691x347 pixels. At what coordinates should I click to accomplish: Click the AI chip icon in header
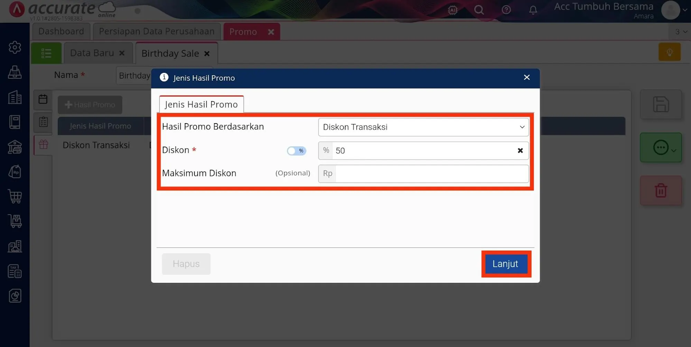pyautogui.click(x=452, y=10)
